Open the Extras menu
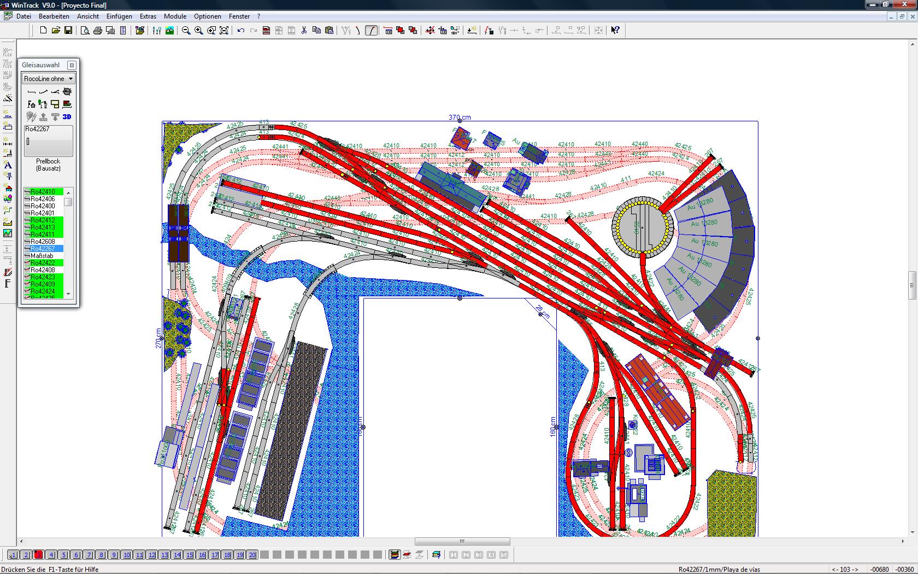The image size is (918, 574). pos(148,16)
